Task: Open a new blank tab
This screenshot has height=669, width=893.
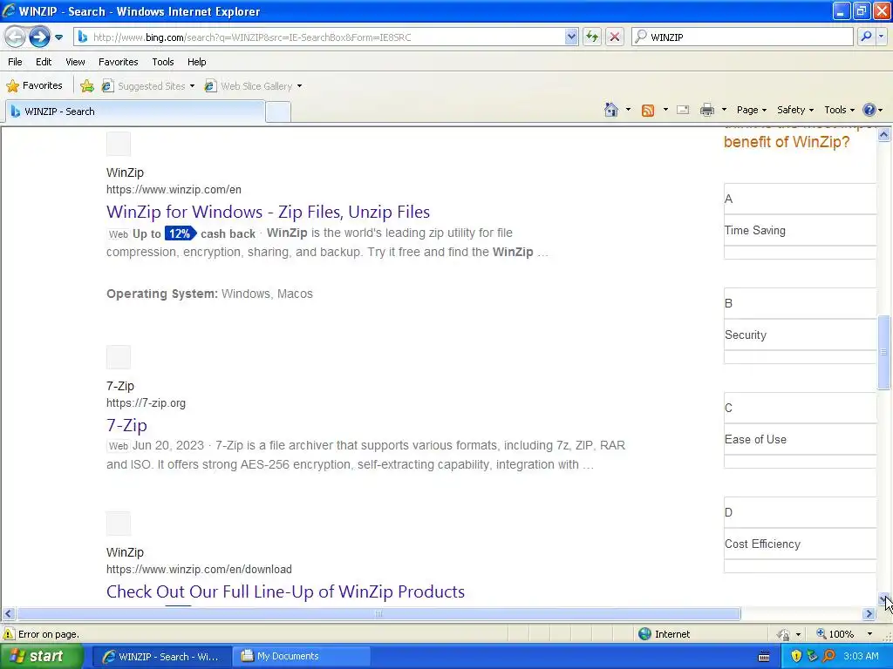Action: [x=278, y=112]
